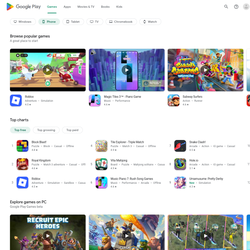The height and width of the screenshot is (250, 250).
Task: Open the Music Piano 7 icon
Action: (101, 182)
